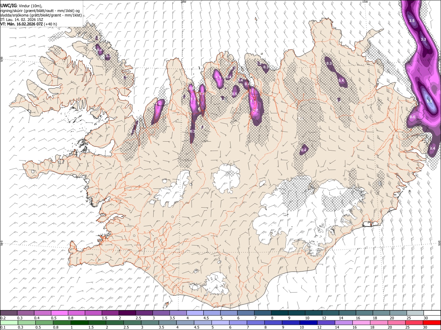
Task: Click the 3.3 snowfall value offshore east
Action: (423, 40)
